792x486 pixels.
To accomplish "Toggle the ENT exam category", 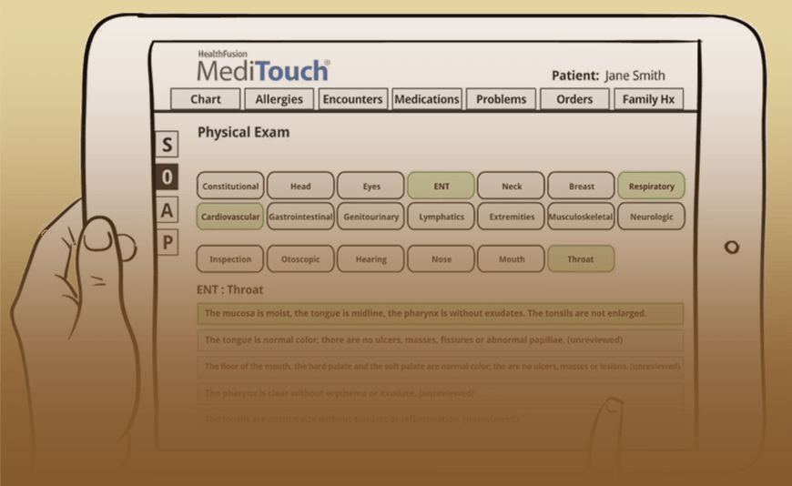I will pyautogui.click(x=441, y=186).
